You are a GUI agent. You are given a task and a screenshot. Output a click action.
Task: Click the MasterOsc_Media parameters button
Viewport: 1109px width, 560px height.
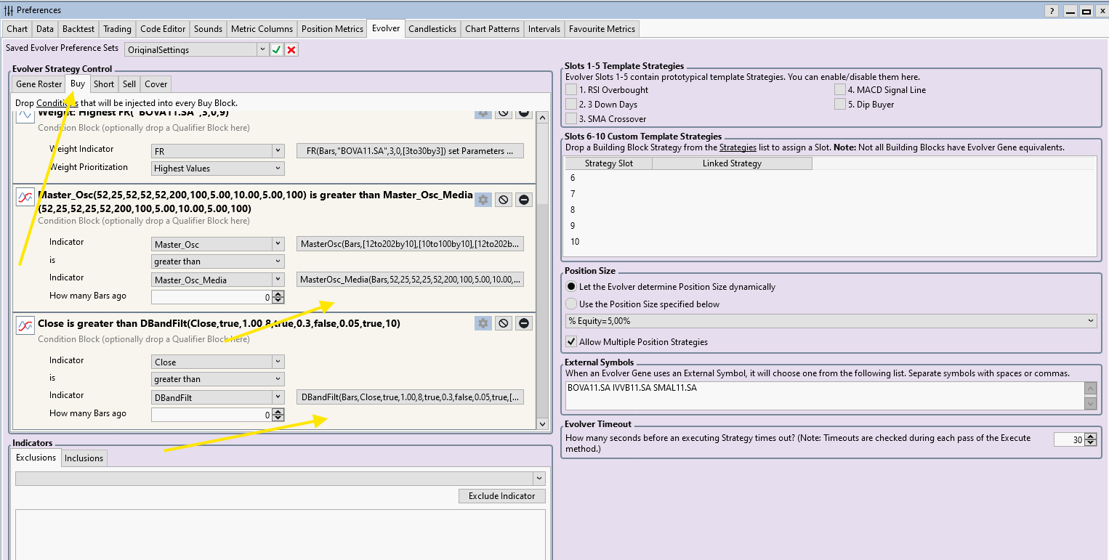tap(410, 280)
